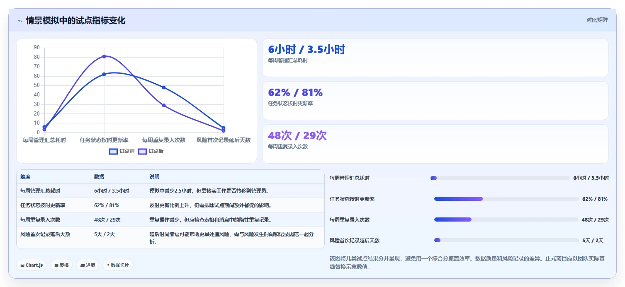625x287 pixels.
Task: Click the x-axis label 任务状态按时更新率
Action: click(104, 140)
